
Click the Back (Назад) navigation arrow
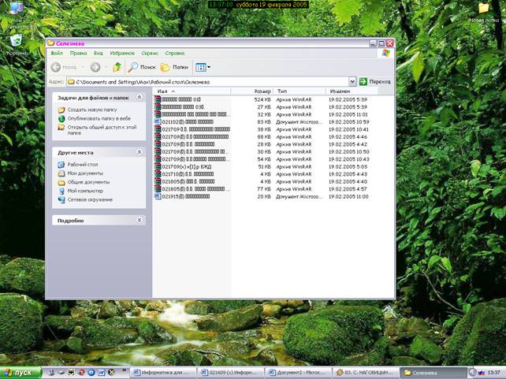coord(65,68)
